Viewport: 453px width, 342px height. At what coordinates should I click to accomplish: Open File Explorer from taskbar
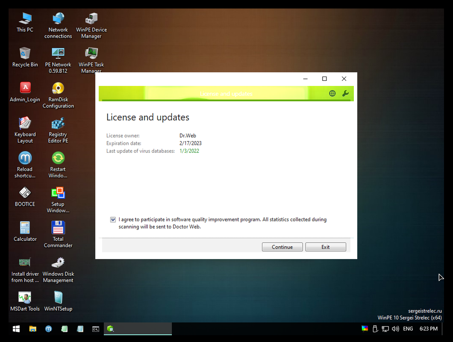(x=32, y=329)
